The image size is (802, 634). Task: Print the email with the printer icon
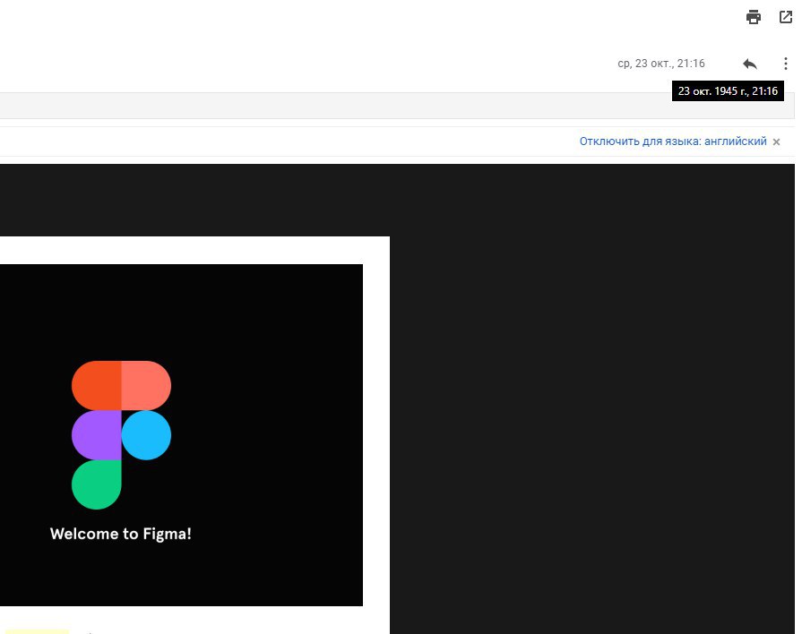point(753,17)
